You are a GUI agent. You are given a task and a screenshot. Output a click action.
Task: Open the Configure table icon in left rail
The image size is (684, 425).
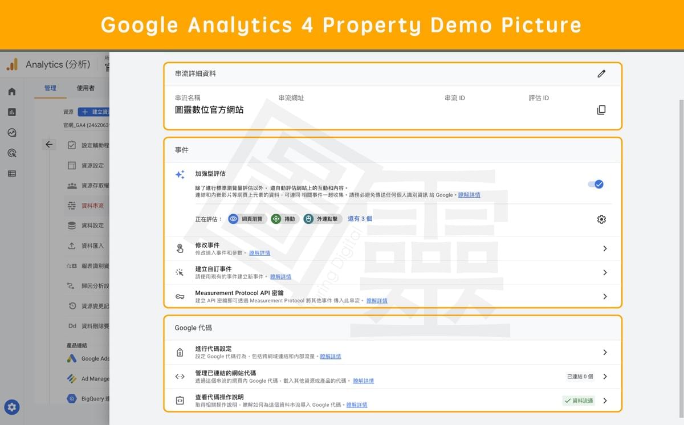pos(12,174)
